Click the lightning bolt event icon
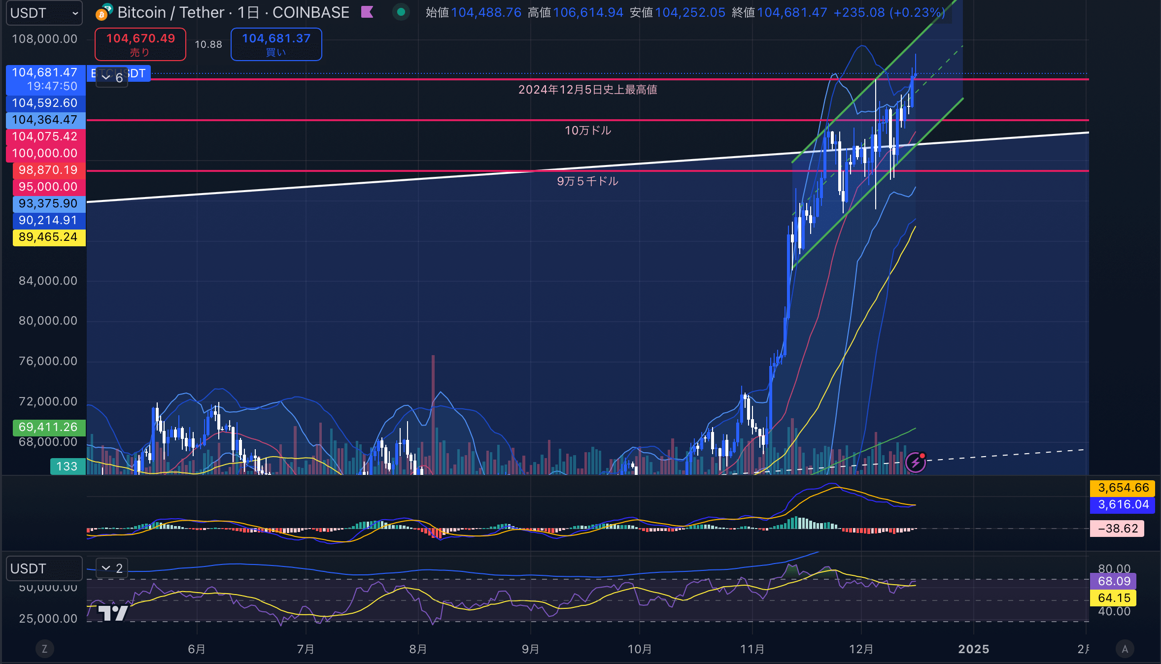 (x=916, y=463)
